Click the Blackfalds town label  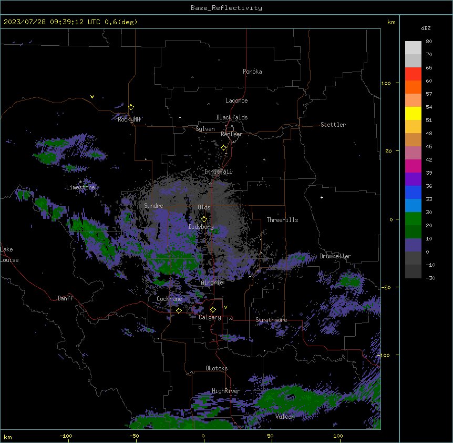(x=232, y=117)
